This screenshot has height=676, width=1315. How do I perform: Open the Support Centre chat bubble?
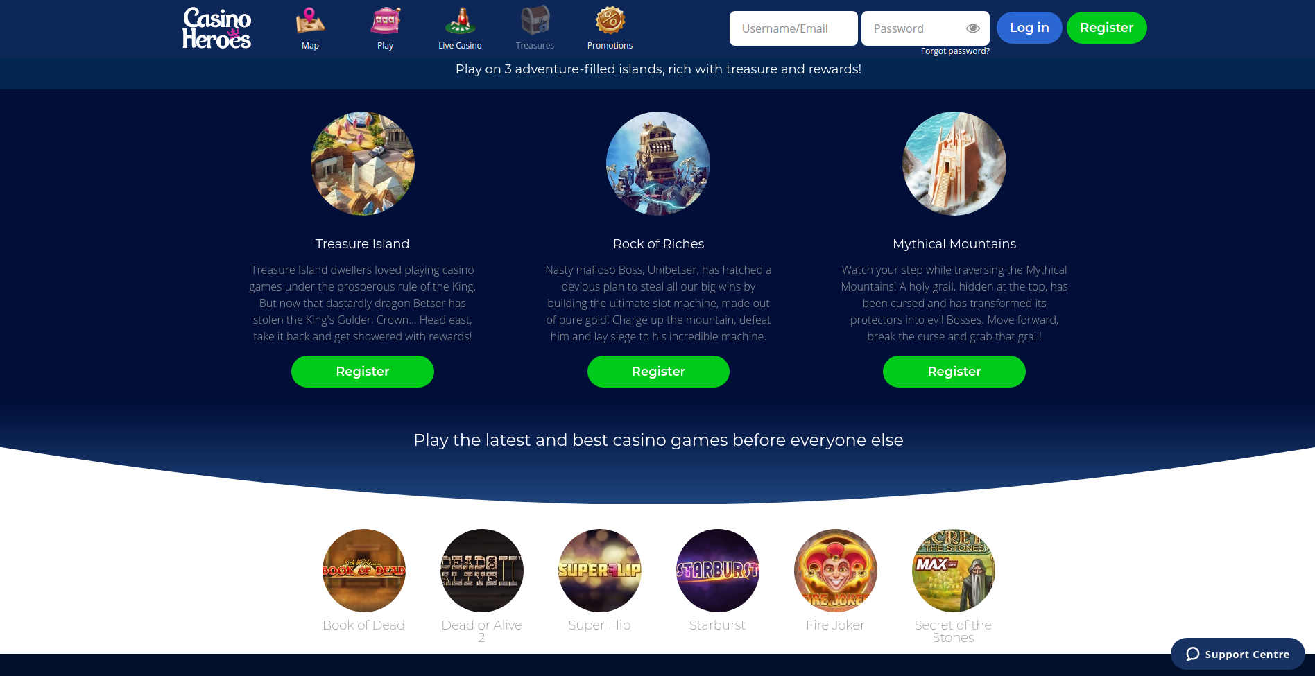[1237, 654]
